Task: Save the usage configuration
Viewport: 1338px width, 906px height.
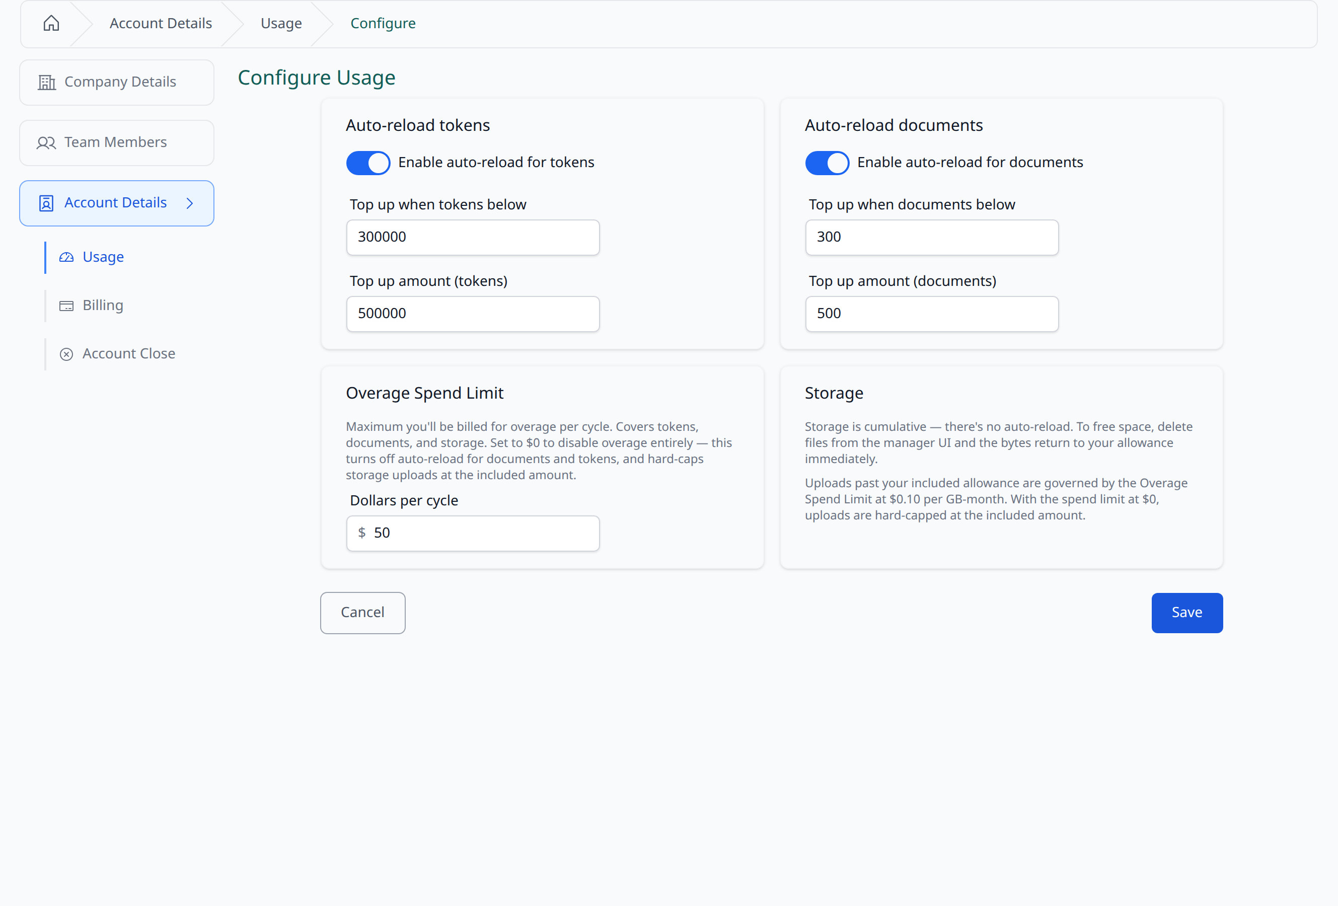Action: 1186,613
